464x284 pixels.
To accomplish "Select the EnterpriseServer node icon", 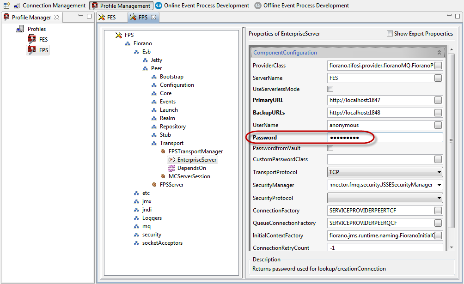I will pos(171,160).
